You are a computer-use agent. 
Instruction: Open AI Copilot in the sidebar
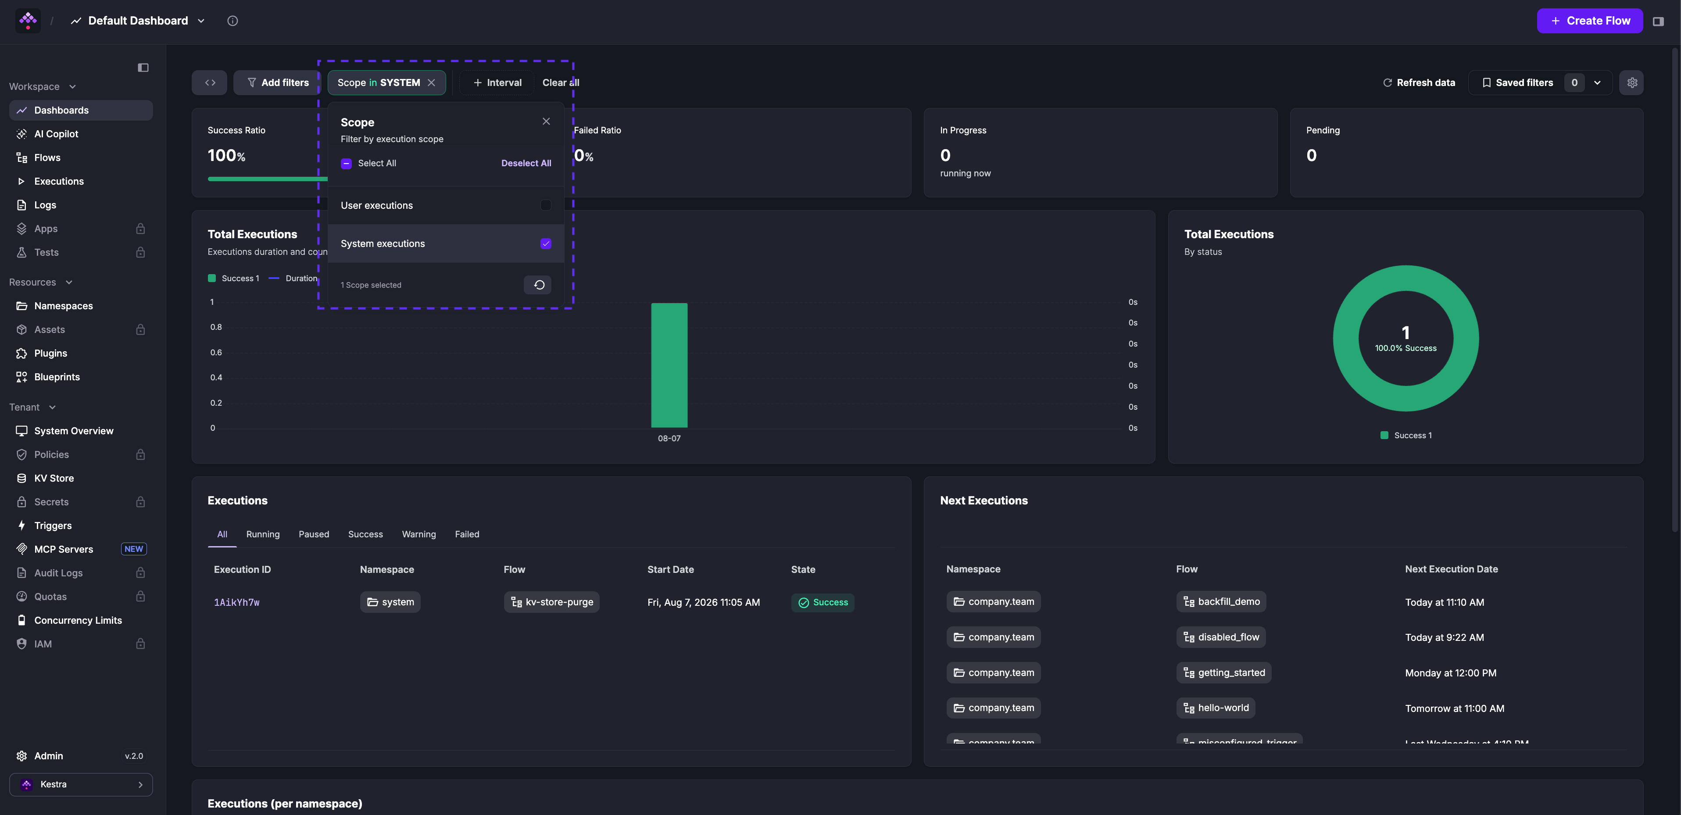point(81,134)
